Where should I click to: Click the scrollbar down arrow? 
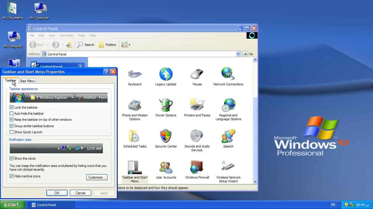[255, 181]
